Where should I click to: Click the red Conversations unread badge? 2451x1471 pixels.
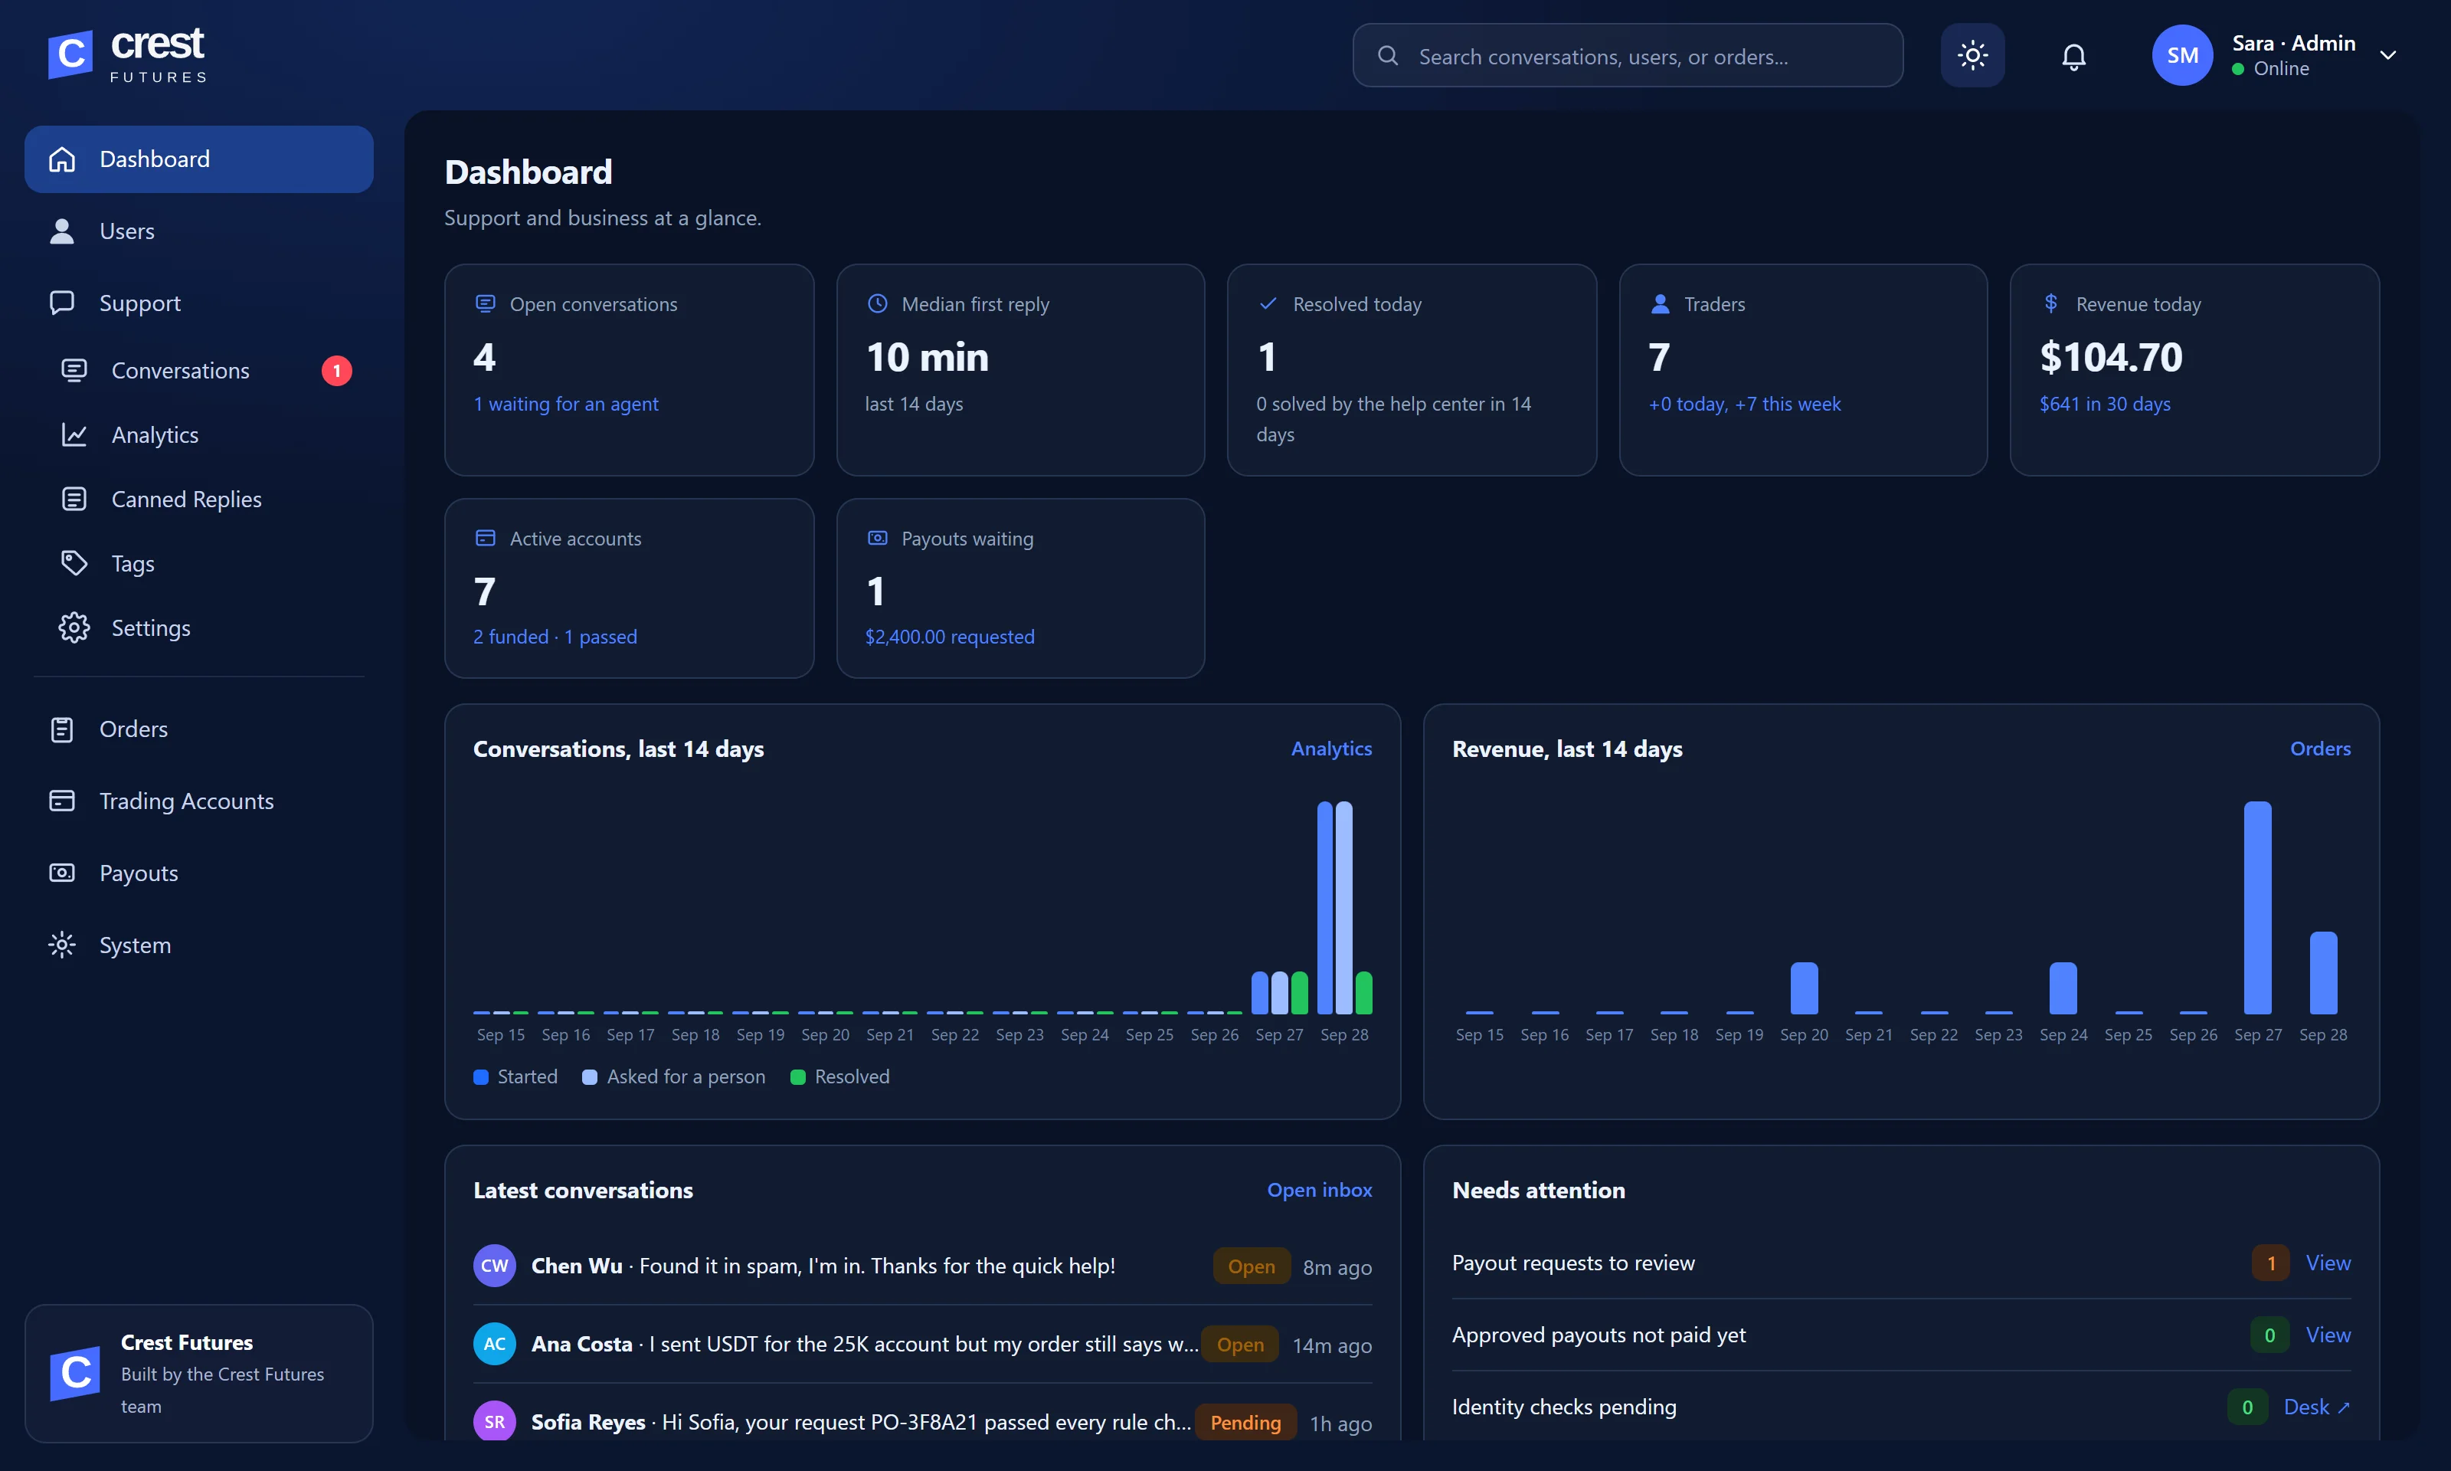click(337, 371)
